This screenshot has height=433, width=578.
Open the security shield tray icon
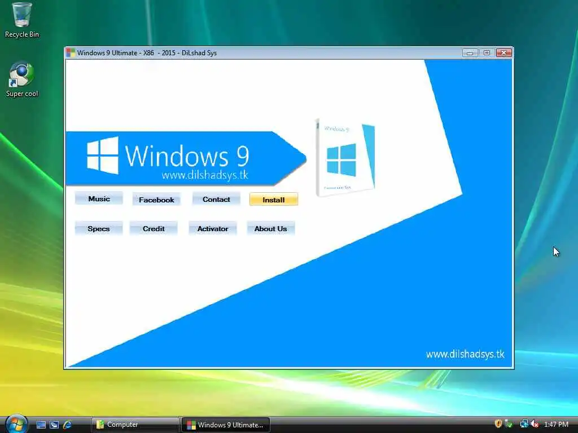pos(498,424)
